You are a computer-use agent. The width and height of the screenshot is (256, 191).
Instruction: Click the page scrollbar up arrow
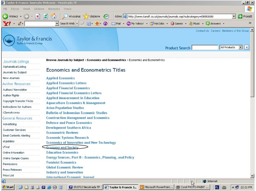tap(252, 30)
